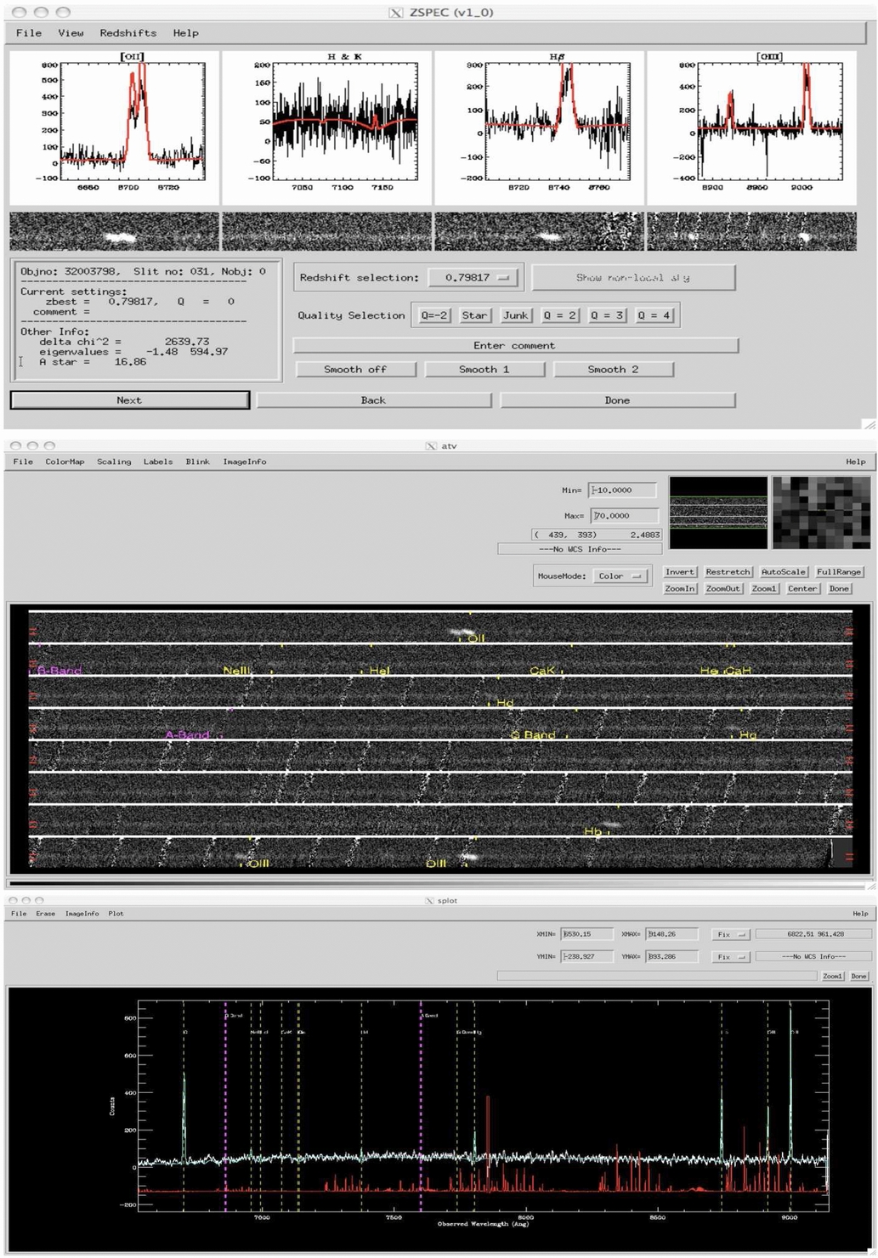Mark the object as Star
The image size is (878, 1258).
click(x=475, y=314)
